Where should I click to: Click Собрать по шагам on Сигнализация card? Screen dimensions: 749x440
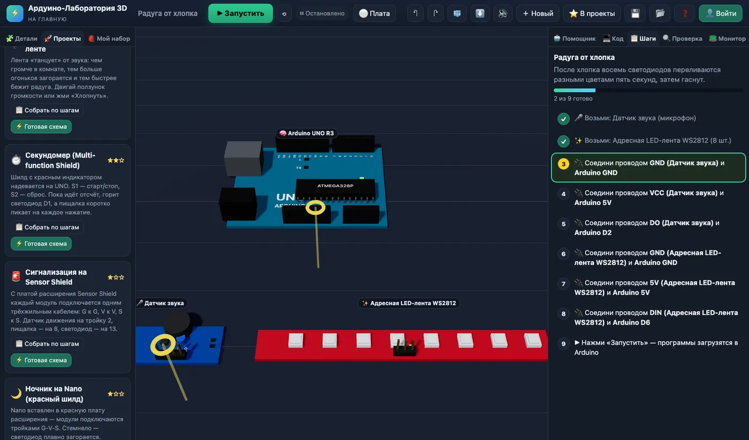(x=47, y=344)
